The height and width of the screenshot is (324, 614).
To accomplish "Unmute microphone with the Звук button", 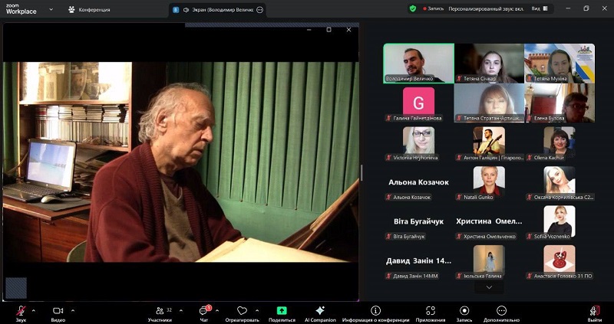I will 21,311.
